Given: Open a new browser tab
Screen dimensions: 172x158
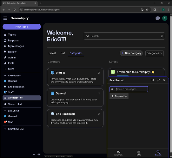Looking at the screenshot, I should pyautogui.click(x=41, y=3).
